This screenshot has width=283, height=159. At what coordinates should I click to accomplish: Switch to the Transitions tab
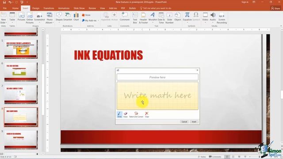[x=49, y=8]
